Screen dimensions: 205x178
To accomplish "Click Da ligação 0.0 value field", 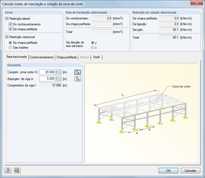I will 169,24.
